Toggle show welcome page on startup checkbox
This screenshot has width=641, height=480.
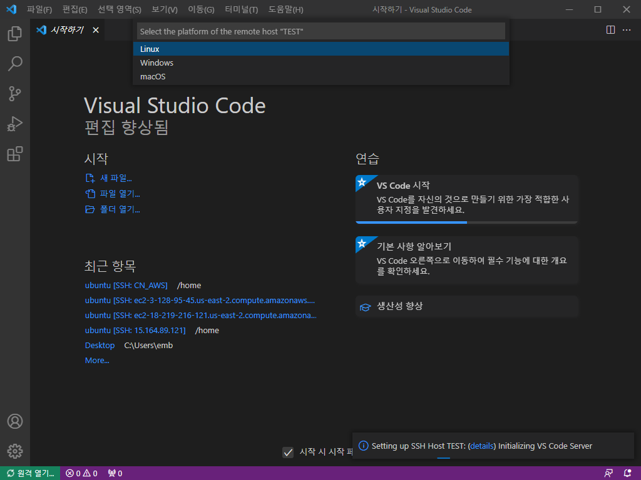(288, 452)
